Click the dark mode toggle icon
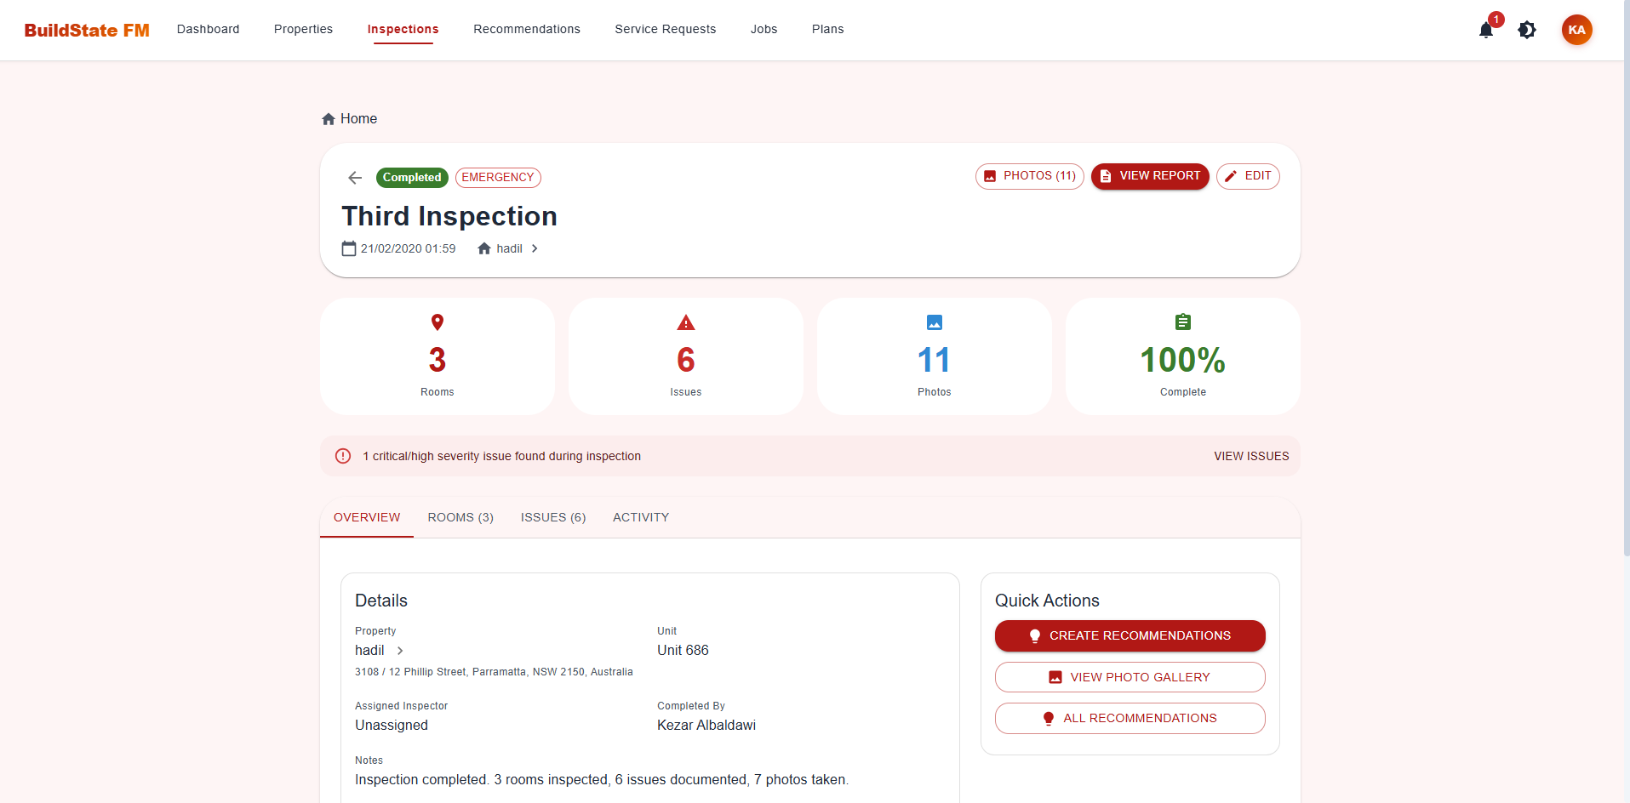The image size is (1630, 803). click(x=1527, y=30)
